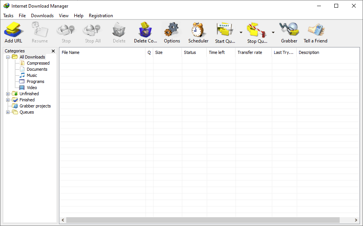The height and width of the screenshot is (226, 363).
Task: Open the Registration menu
Action: (x=101, y=15)
